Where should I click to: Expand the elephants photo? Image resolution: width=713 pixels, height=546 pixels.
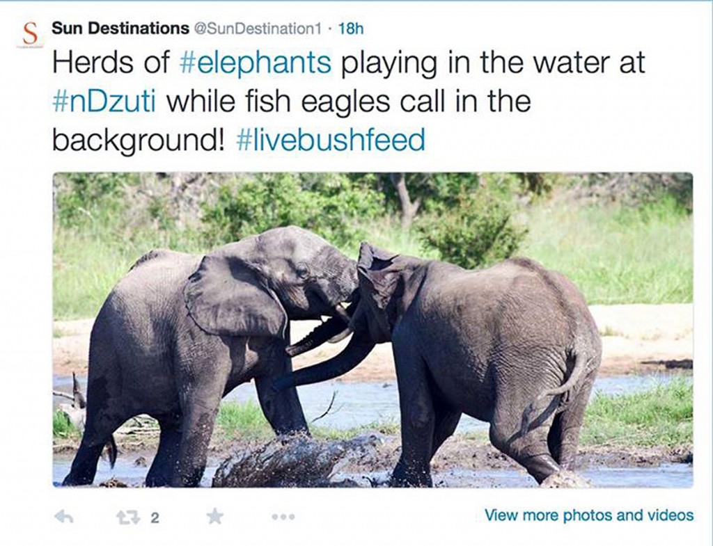tap(373, 330)
